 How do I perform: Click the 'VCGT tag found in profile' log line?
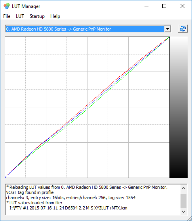pos(30,192)
